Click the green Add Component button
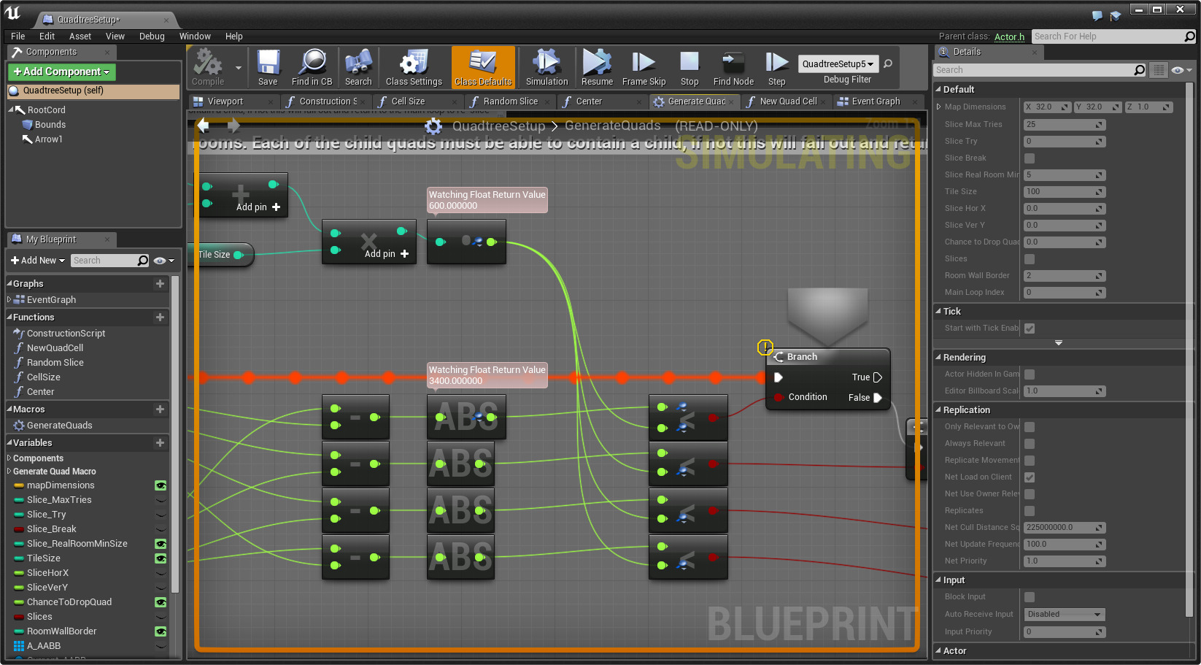Viewport: 1201px width, 665px height. (x=61, y=72)
